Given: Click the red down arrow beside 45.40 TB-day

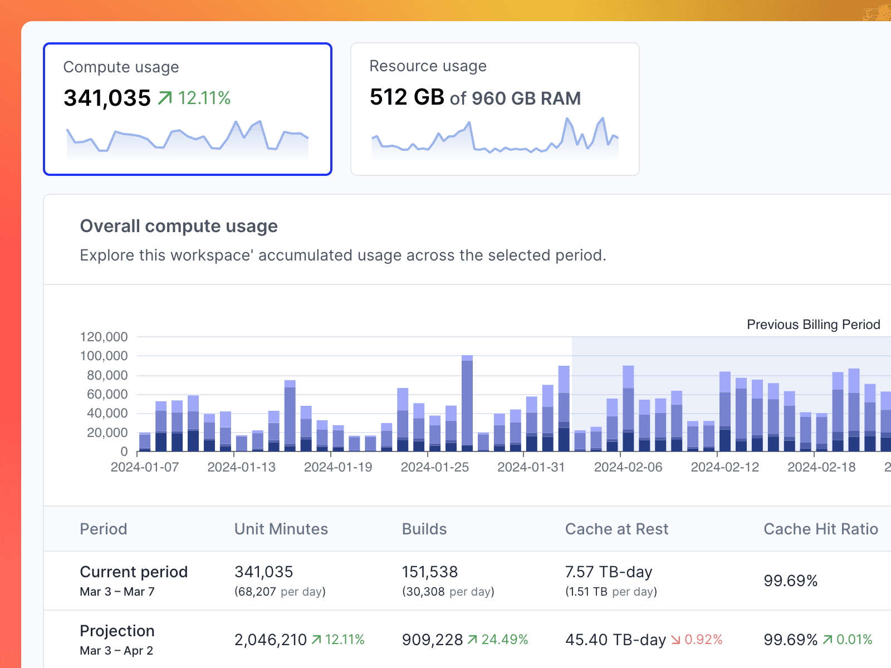Looking at the screenshot, I should point(675,640).
